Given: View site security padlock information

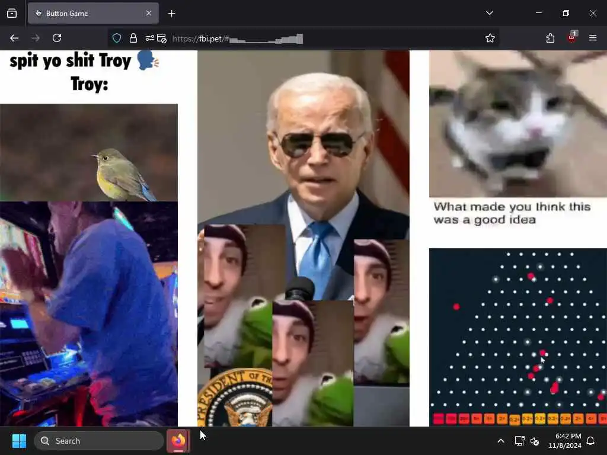Looking at the screenshot, I should tap(133, 38).
